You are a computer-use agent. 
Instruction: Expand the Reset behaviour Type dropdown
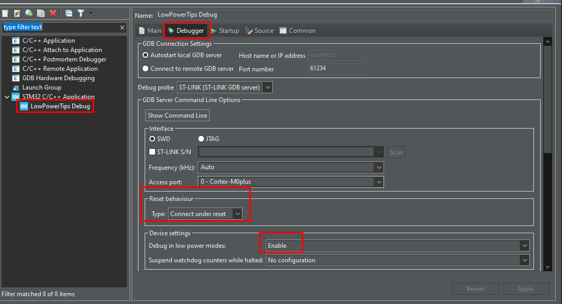pos(237,213)
